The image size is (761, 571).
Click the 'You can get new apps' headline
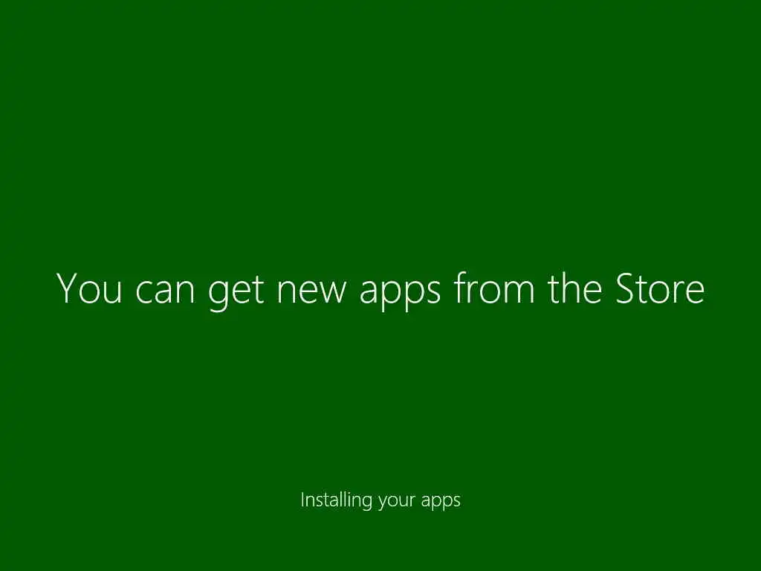pos(380,289)
